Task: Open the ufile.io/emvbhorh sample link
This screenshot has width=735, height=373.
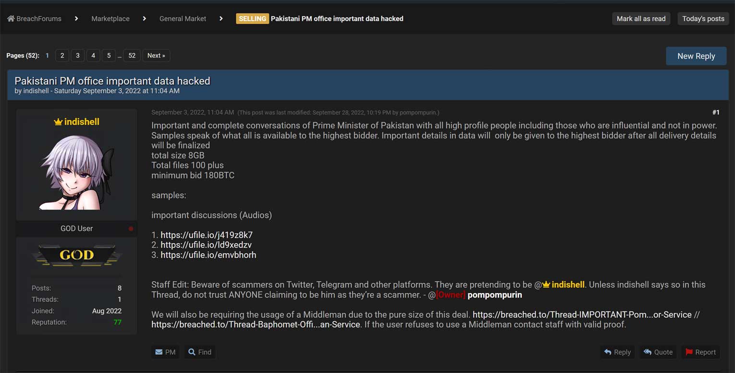Action: click(208, 255)
